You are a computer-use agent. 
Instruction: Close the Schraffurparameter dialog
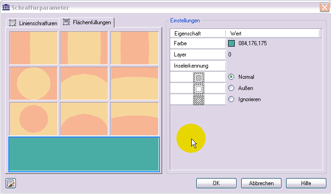pyautogui.click(x=324, y=7)
